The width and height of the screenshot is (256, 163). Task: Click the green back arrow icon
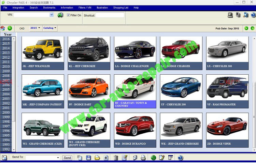(x=10, y=28)
